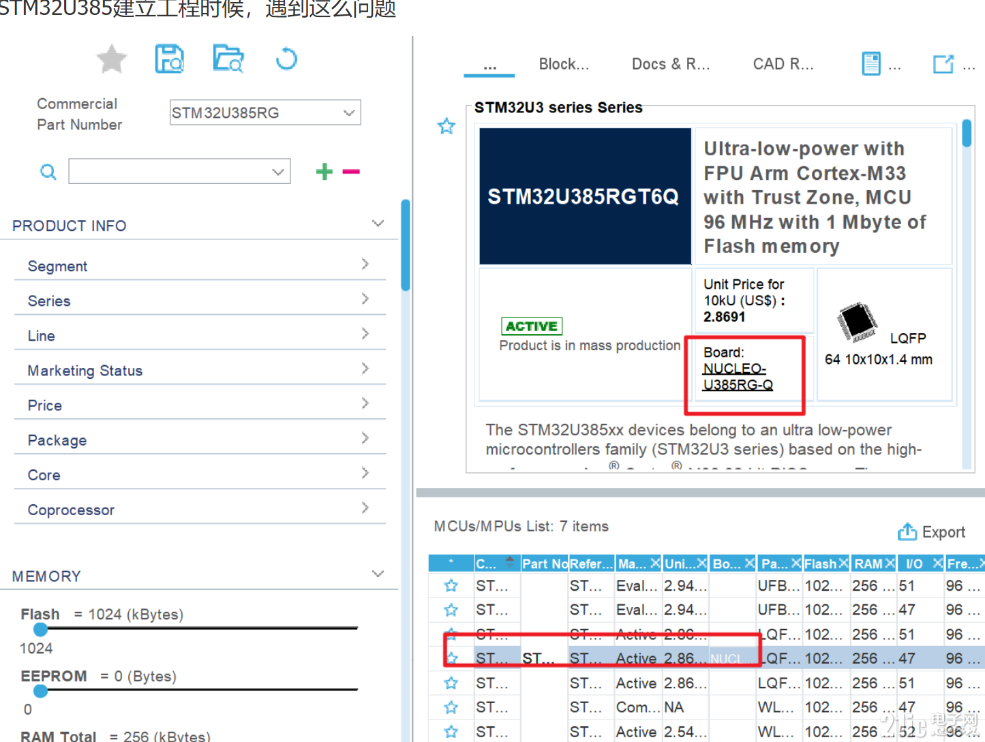The height and width of the screenshot is (742, 985).
Task: Close the Pa... column with its X
Action: [795, 563]
